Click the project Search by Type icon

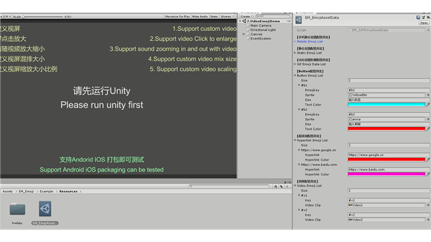(275, 187)
